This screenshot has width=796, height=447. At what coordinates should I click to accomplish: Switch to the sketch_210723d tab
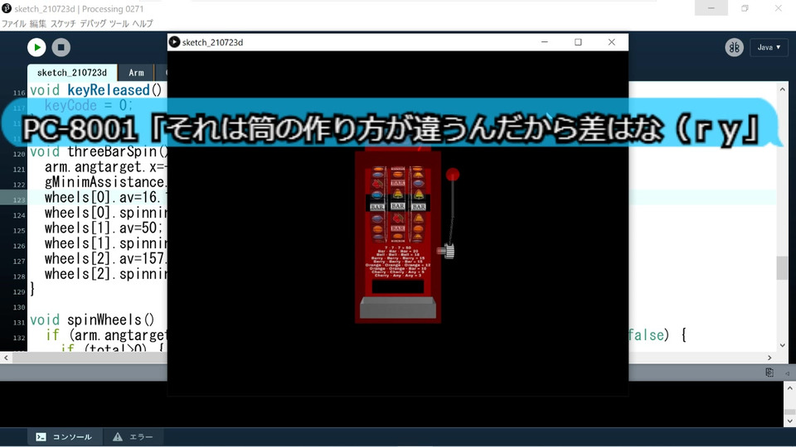72,73
